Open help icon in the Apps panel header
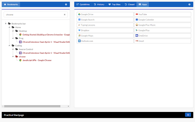The width and height of the screenshot is (195, 122). coord(190,4)
